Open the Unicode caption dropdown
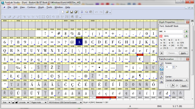Viewport: 195px width, 109px height. tap(24, 102)
